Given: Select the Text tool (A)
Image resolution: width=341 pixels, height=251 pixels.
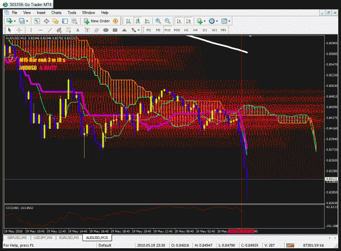Looking at the screenshot, I should click(x=77, y=30).
